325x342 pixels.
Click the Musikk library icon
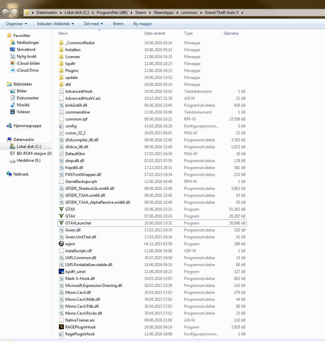[x=13, y=105]
